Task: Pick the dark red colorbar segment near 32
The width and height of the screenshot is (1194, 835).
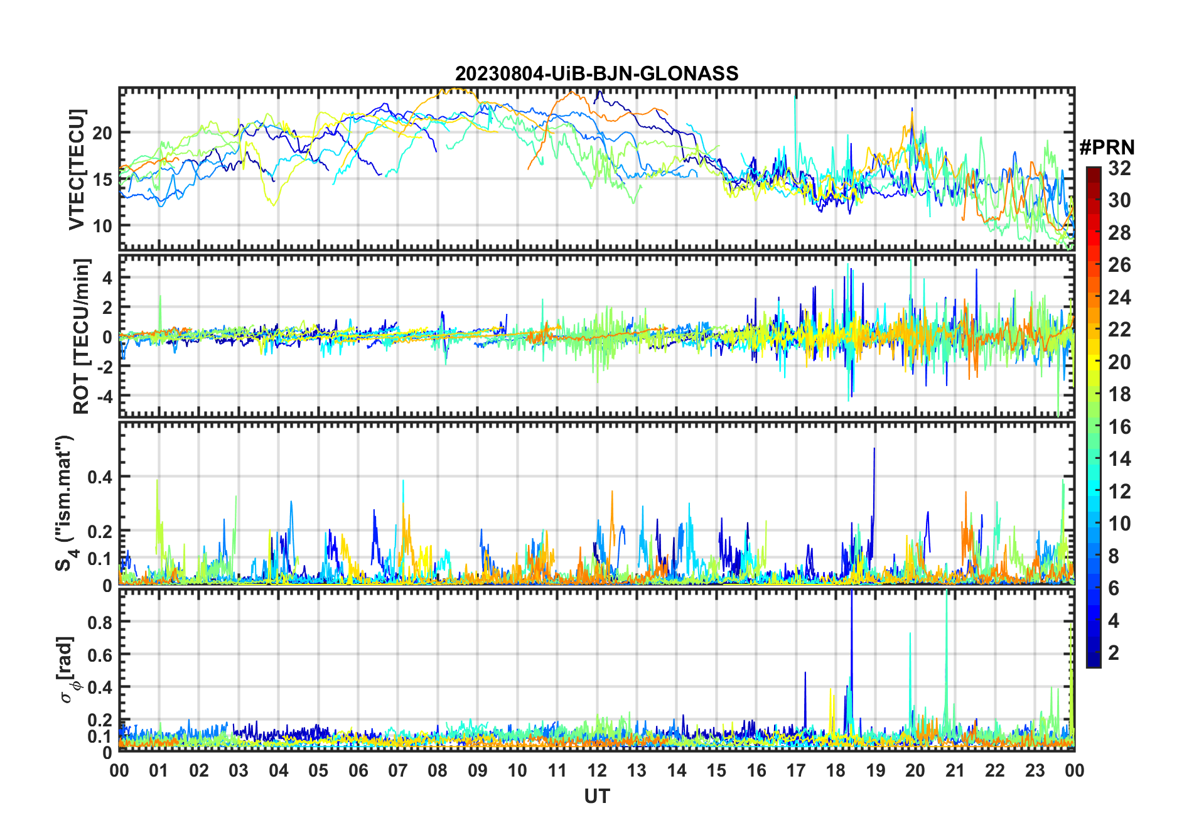Action: (1093, 172)
